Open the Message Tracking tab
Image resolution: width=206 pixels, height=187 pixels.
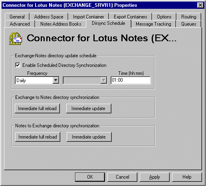click(x=153, y=24)
